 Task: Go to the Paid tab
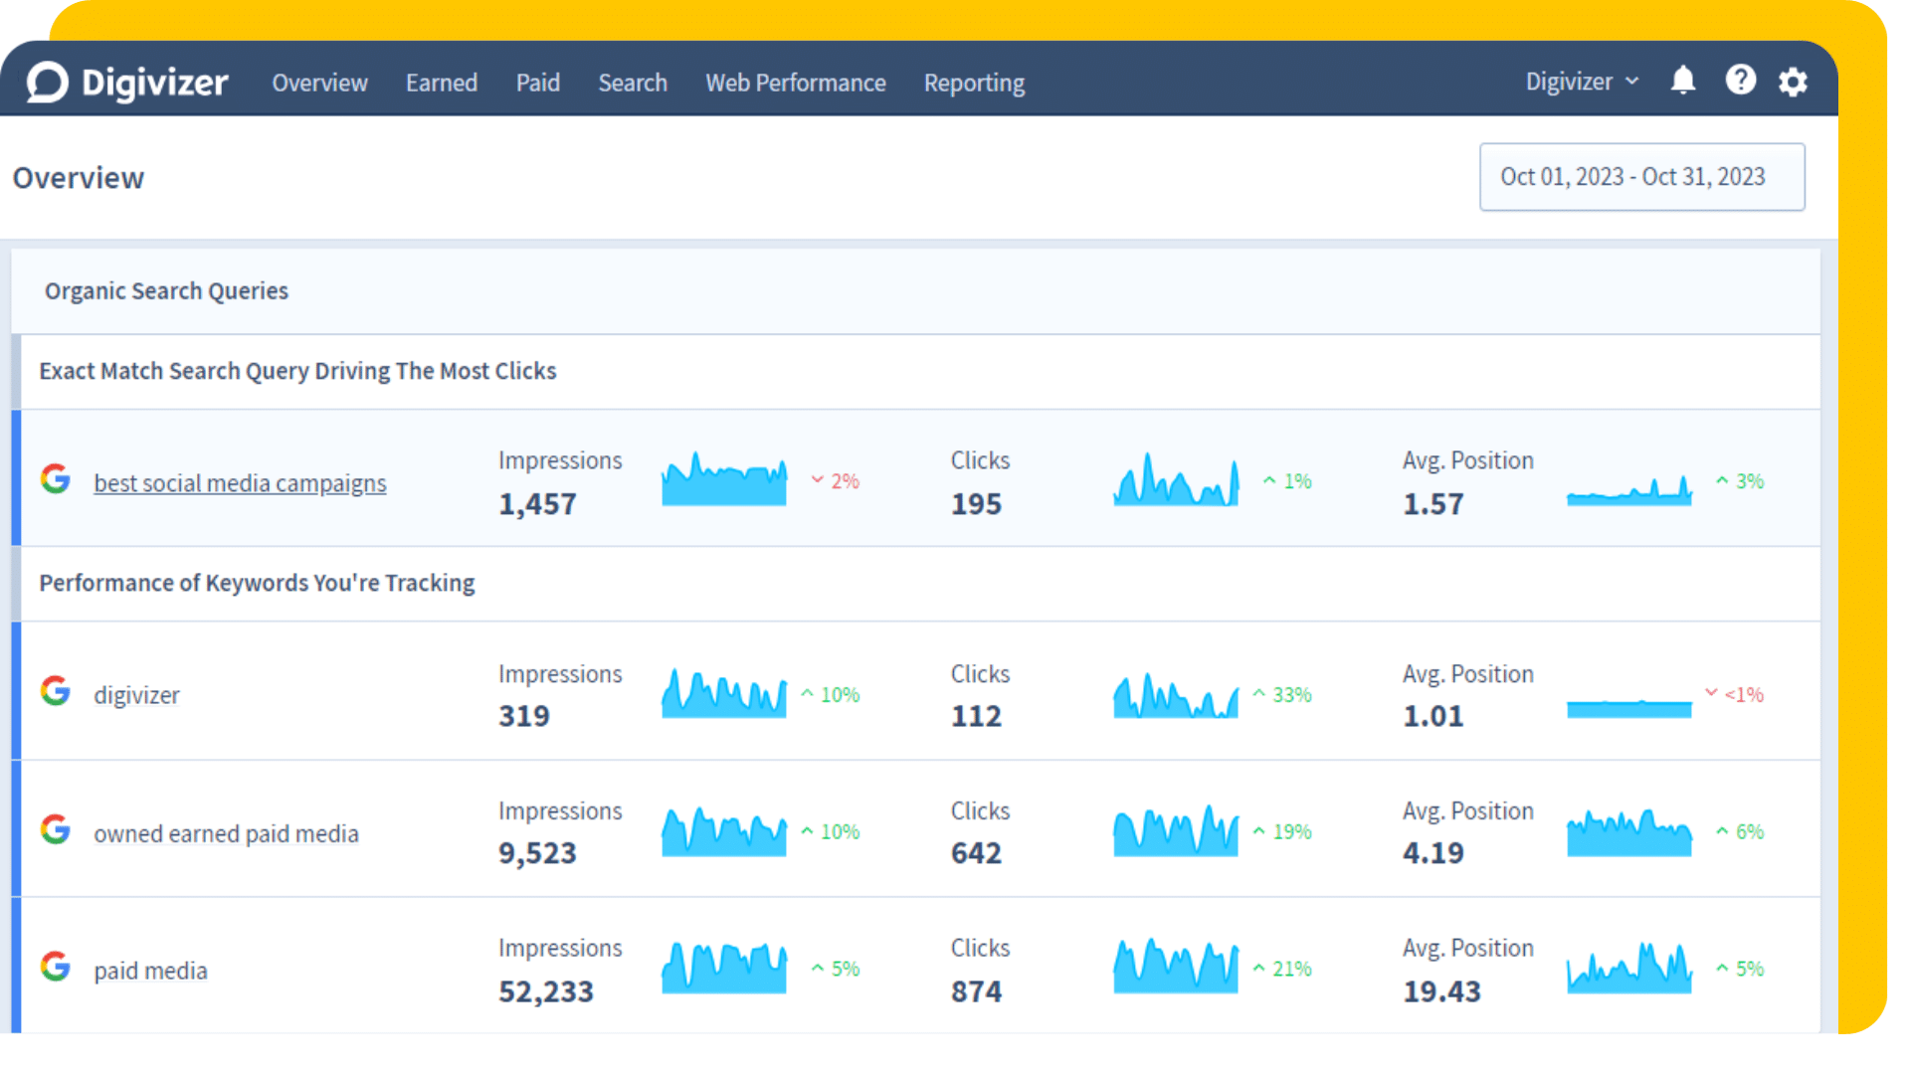(x=537, y=83)
